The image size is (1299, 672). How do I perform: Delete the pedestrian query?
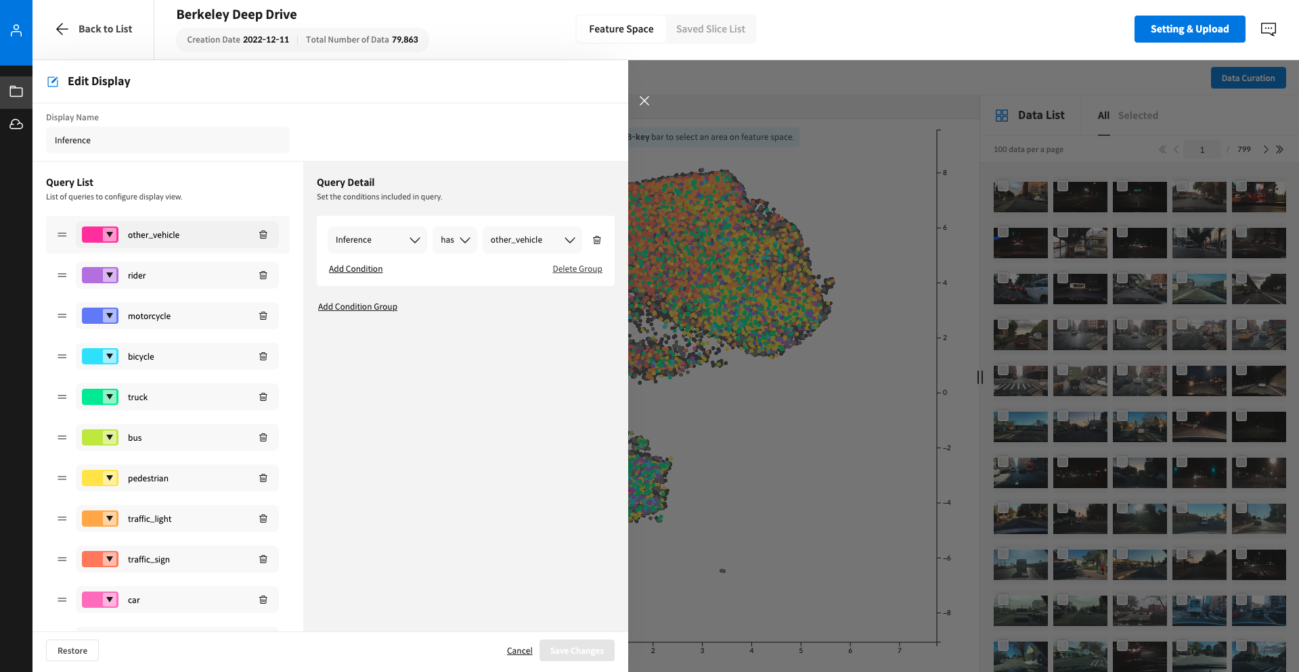pos(263,478)
